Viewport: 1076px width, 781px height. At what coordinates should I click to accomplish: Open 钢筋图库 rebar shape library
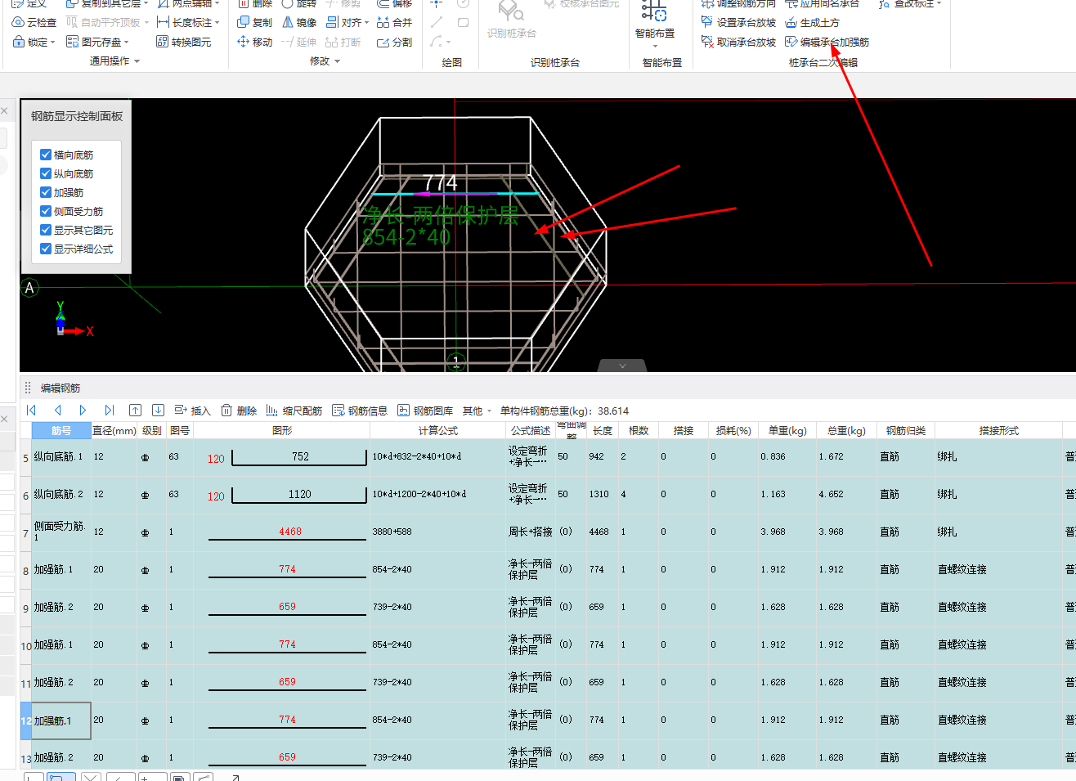pyautogui.click(x=425, y=411)
